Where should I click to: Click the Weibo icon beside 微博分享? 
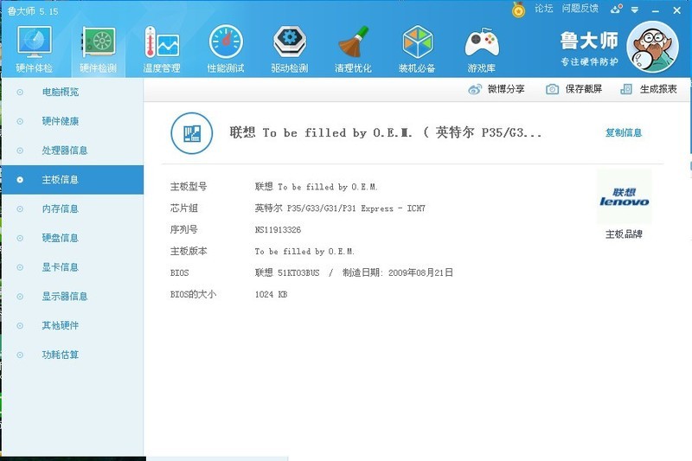(x=475, y=90)
